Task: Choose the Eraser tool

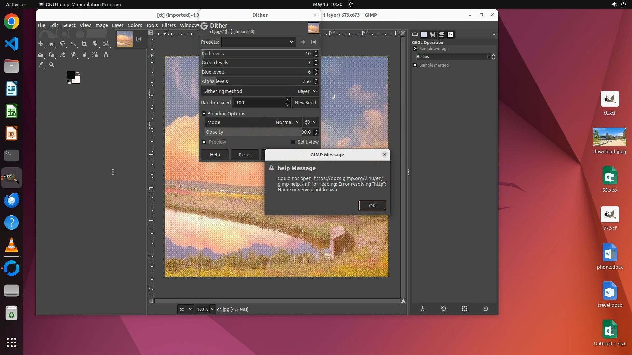Action: click(x=63, y=55)
